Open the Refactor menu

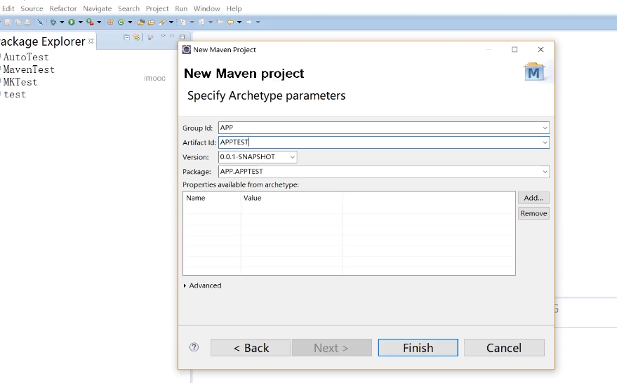pyautogui.click(x=63, y=8)
